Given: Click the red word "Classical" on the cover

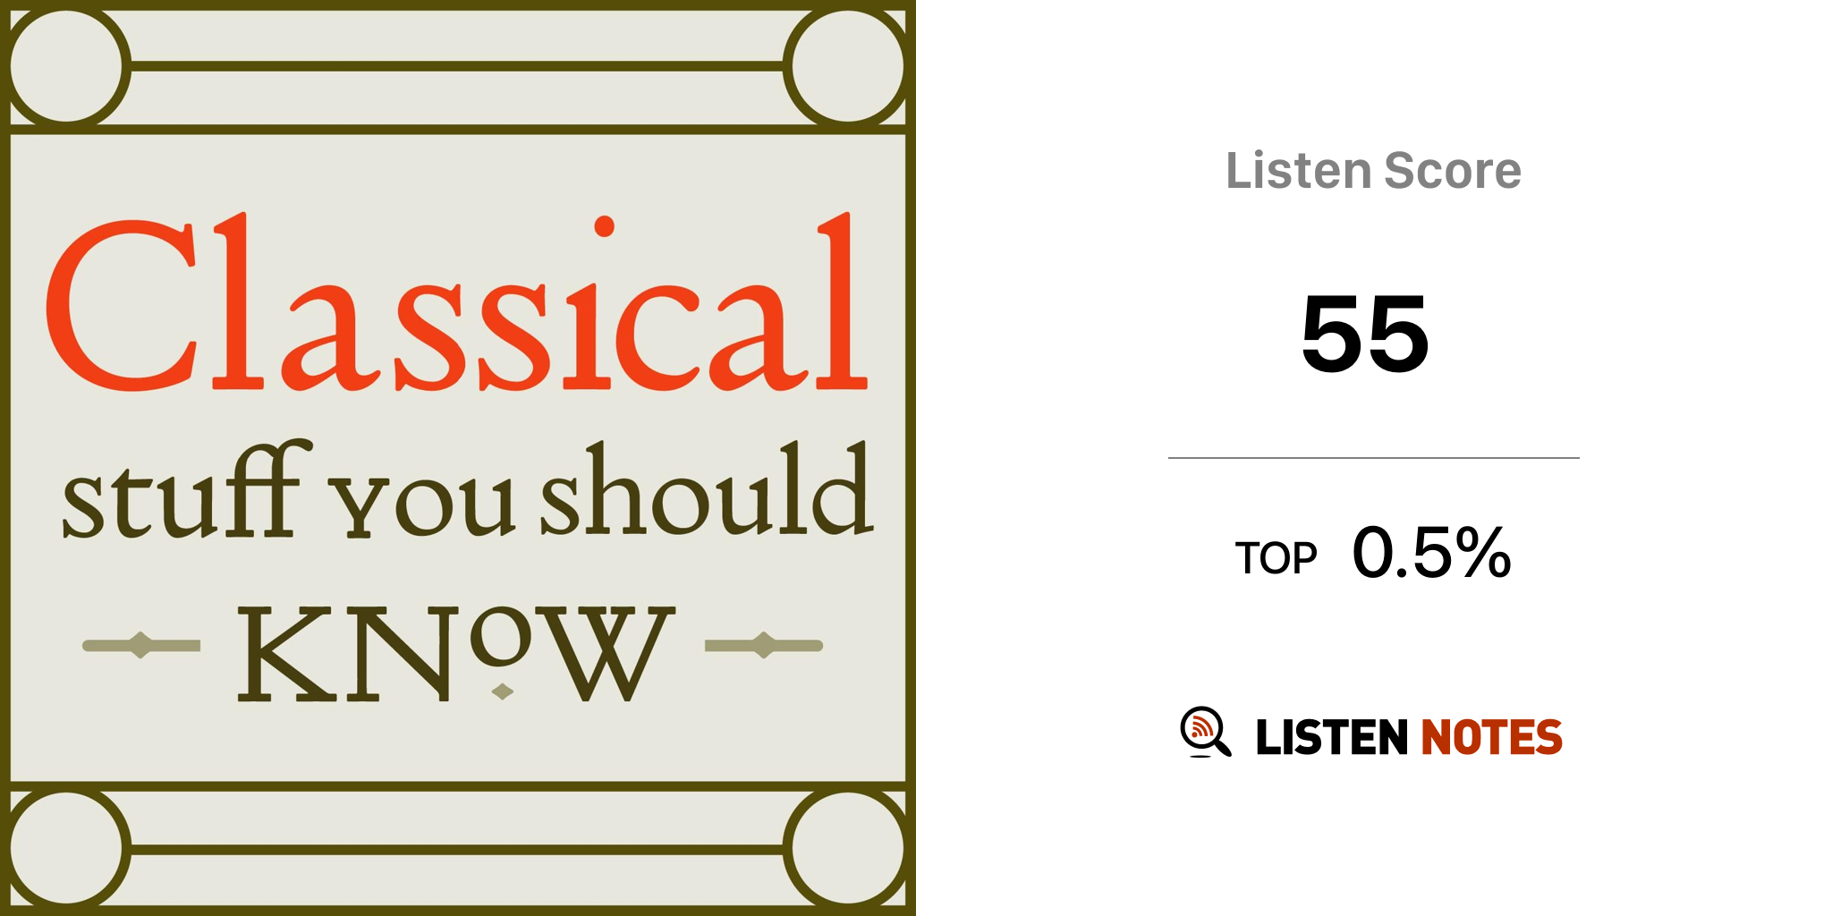Looking at the screenshot, I should point(456,304).
